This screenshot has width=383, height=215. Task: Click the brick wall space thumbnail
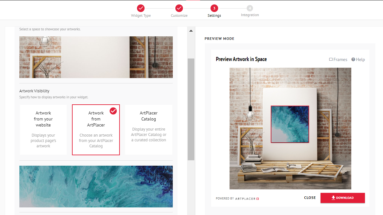[96, 57]
